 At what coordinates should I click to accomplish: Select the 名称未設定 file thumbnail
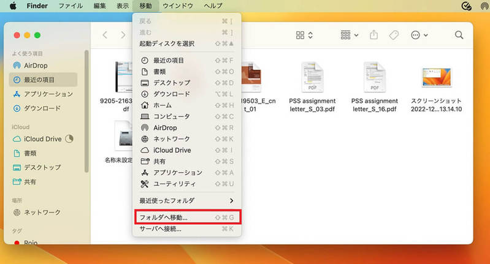(124, 136)
